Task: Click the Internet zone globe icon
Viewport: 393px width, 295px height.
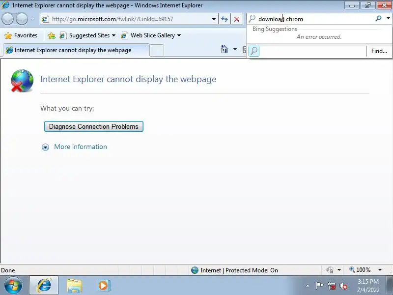Action: pos(195,270)
